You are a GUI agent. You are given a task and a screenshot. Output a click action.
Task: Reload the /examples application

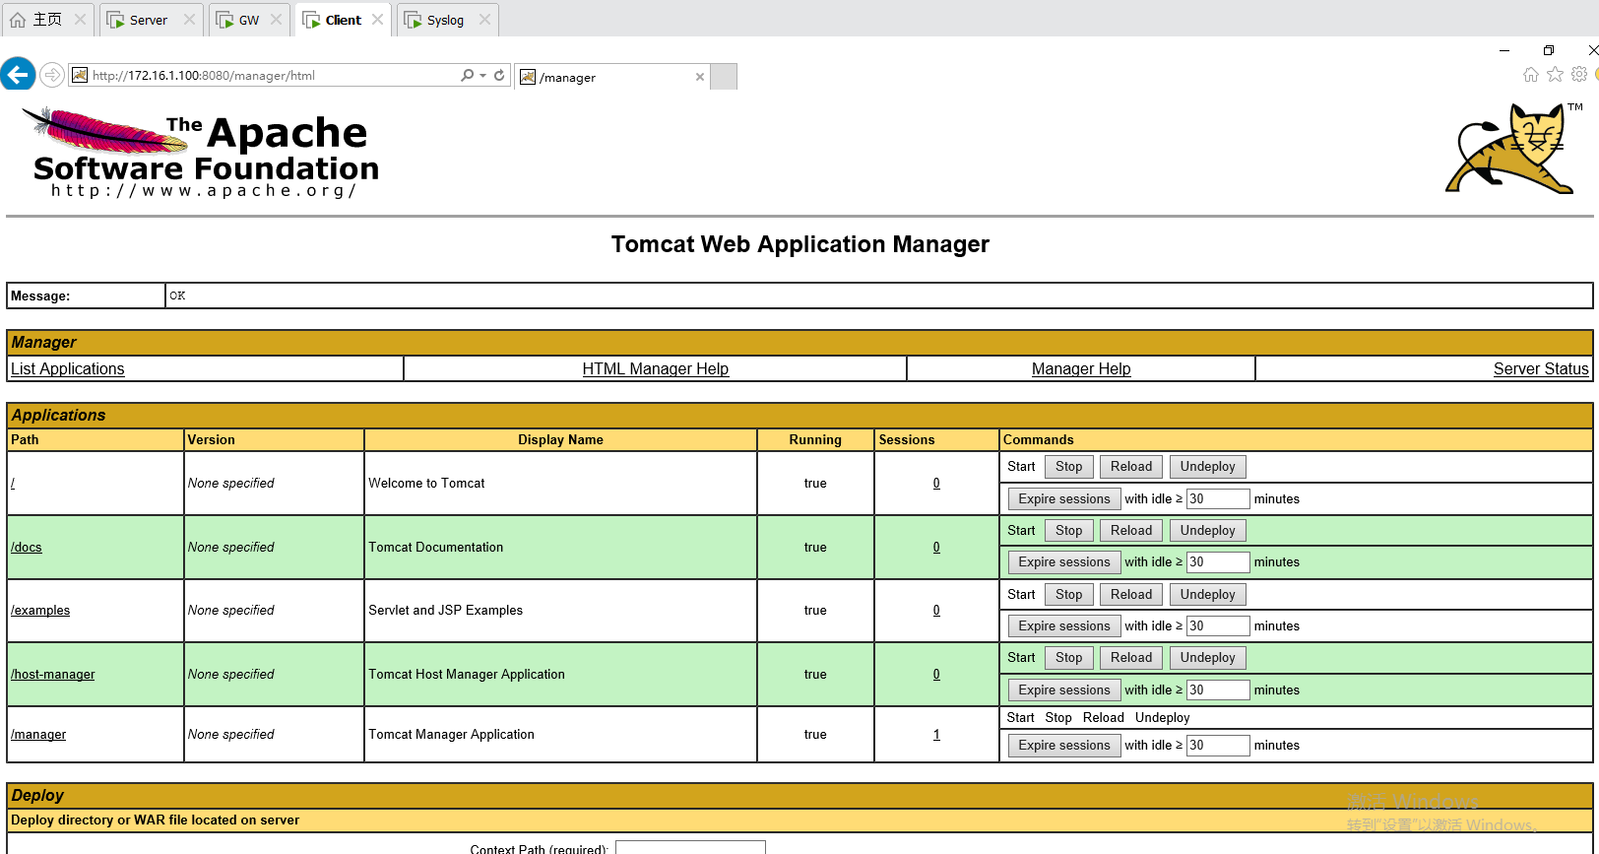coord(1131,594)
